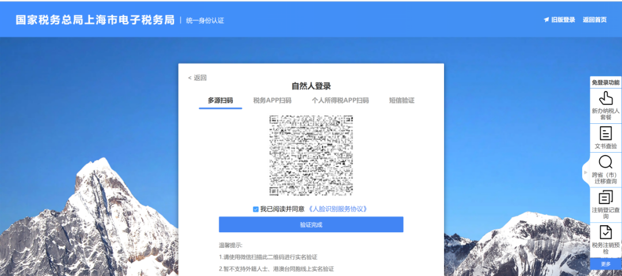Switch to 个人所得税APP扫码 tab
This screenshot has width=622, height=276.
point(340,100)
